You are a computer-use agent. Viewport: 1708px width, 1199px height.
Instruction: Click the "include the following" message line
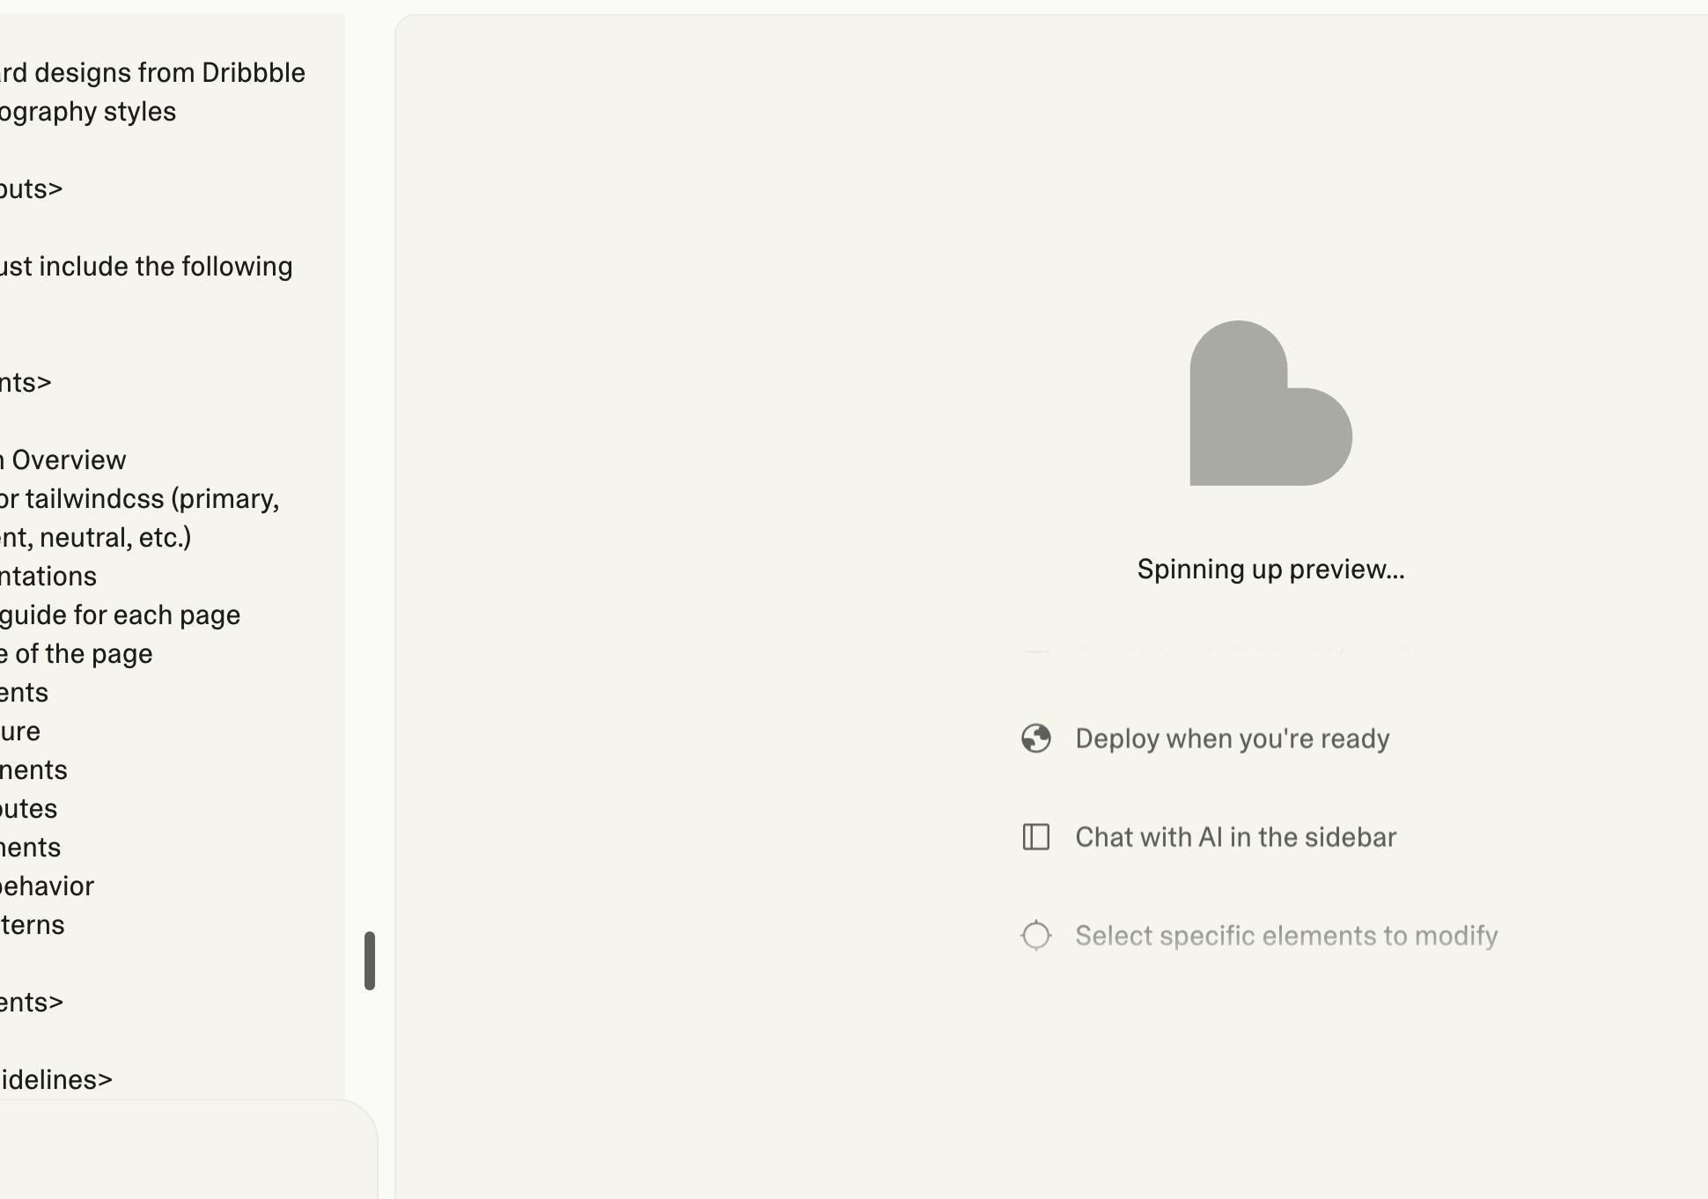coord(146,267)
